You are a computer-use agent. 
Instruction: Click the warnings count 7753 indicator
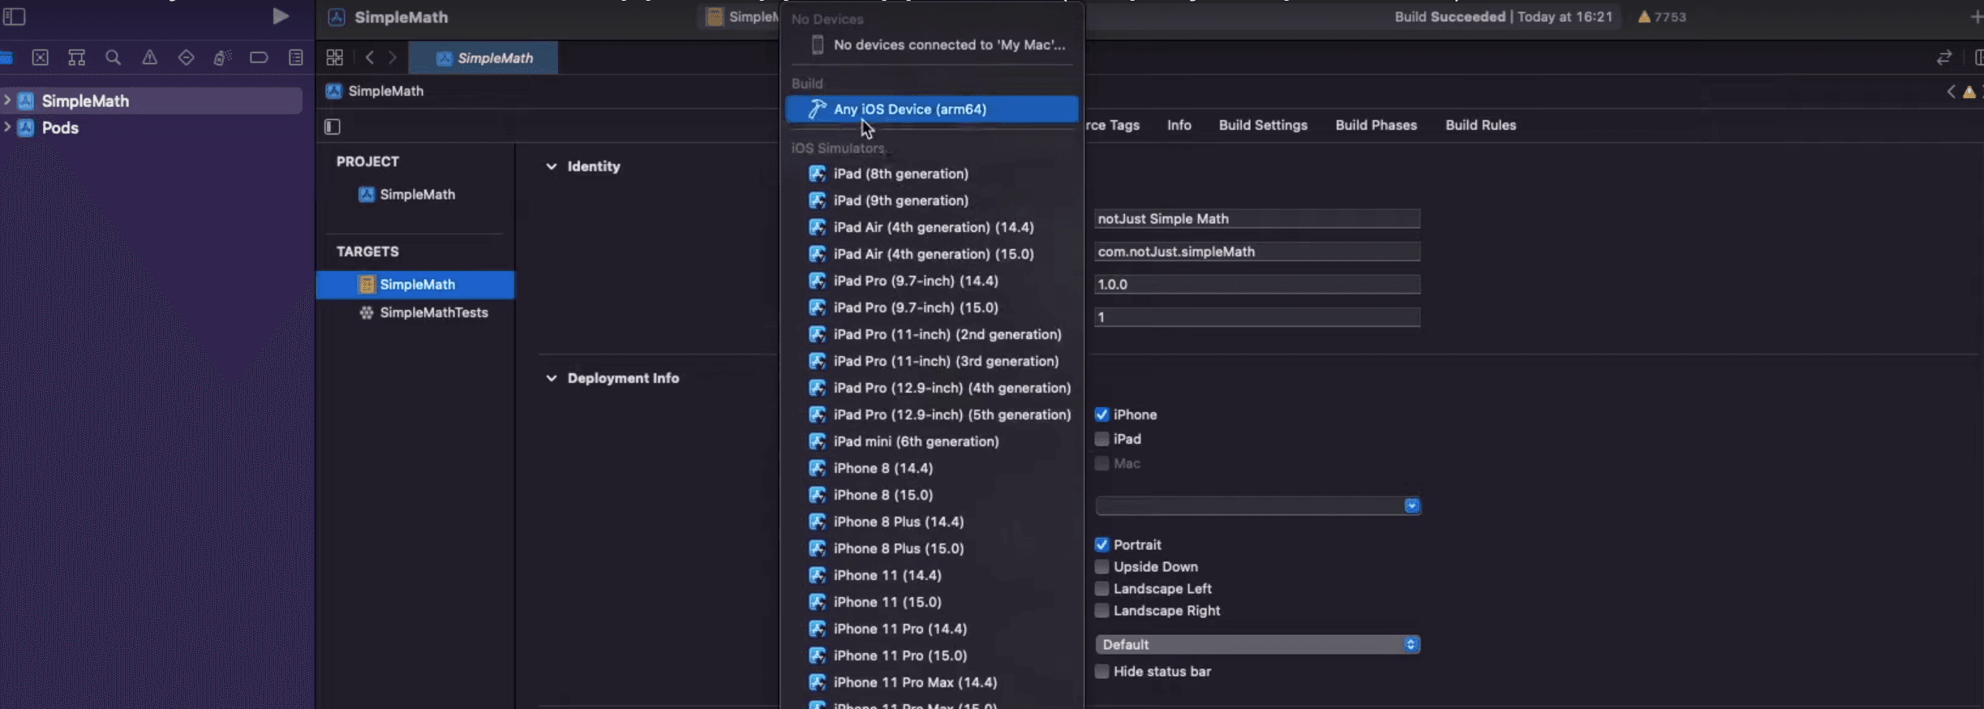click(1661, 17)
